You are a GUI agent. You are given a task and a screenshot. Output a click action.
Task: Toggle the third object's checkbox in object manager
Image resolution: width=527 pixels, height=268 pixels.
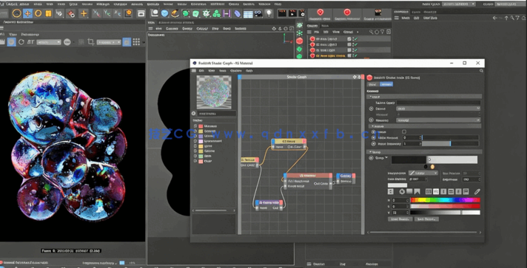coord(349,50)
